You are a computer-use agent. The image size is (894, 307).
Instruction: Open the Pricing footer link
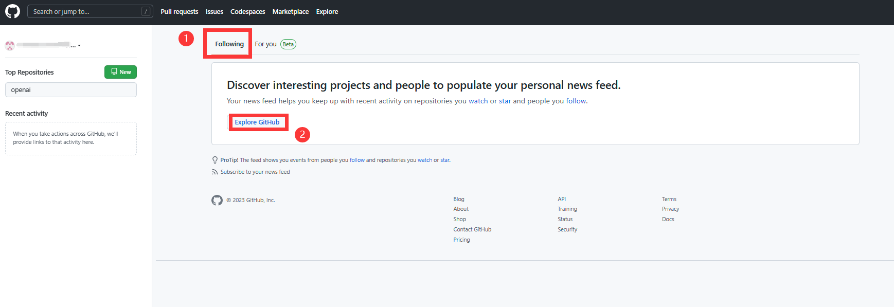pos(461,240)
